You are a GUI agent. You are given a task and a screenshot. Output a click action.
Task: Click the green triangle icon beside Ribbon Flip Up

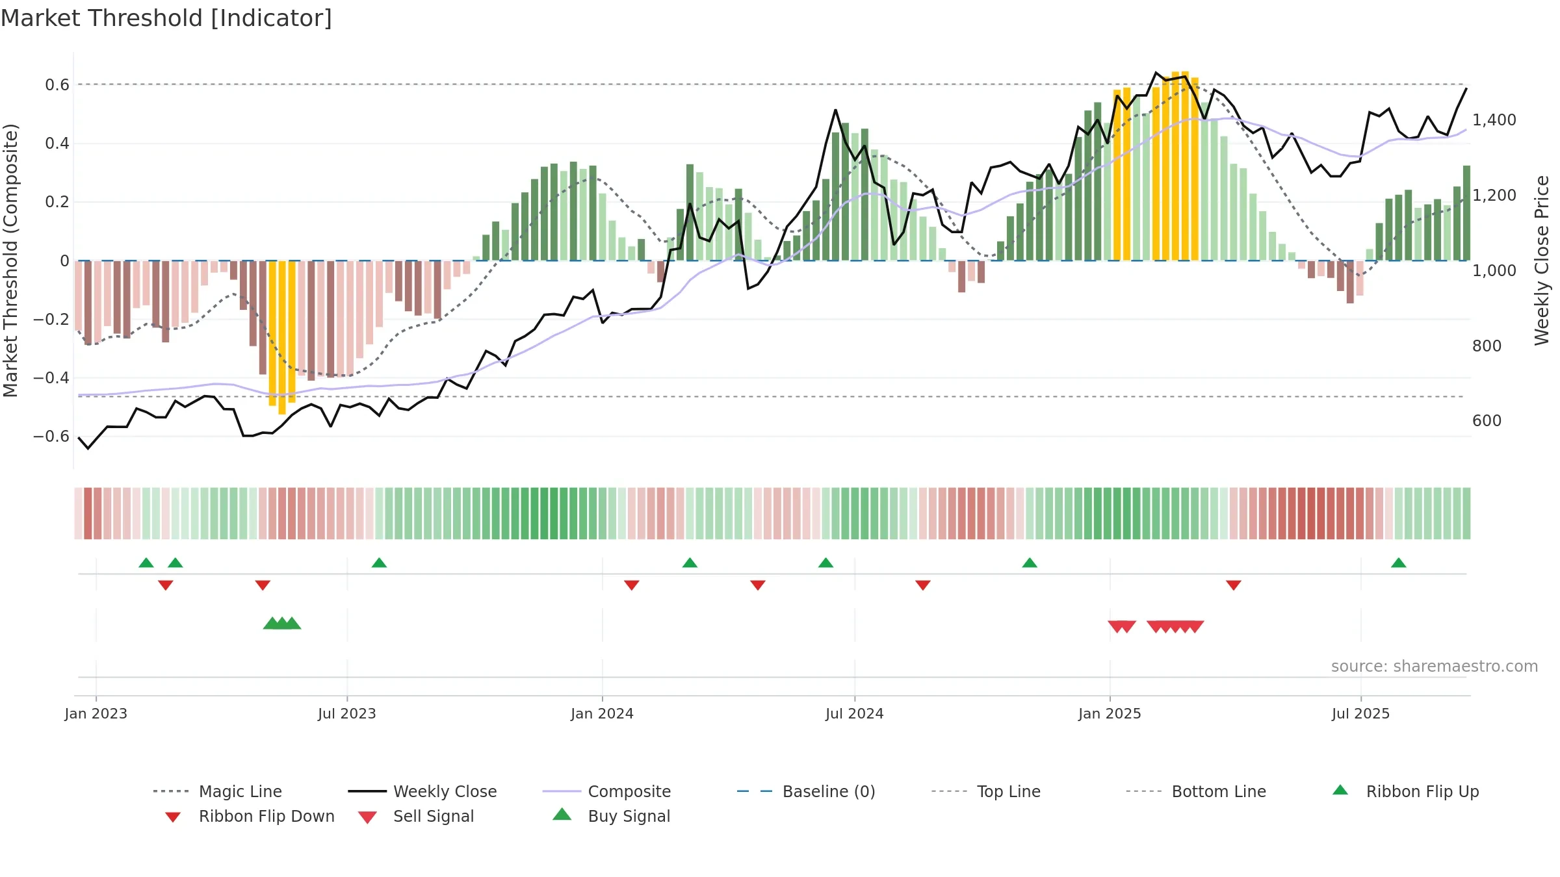[1340, 790]
